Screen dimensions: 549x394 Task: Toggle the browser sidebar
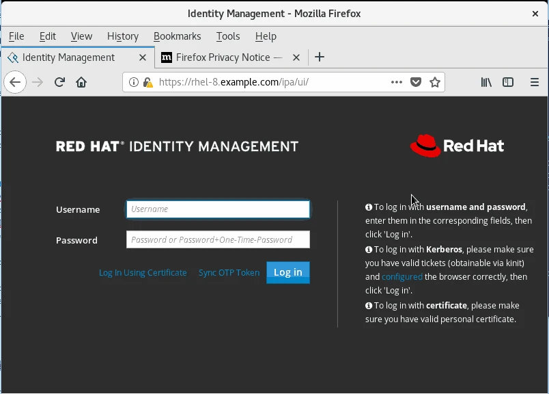pyautogui.click(x=508, y=82)
